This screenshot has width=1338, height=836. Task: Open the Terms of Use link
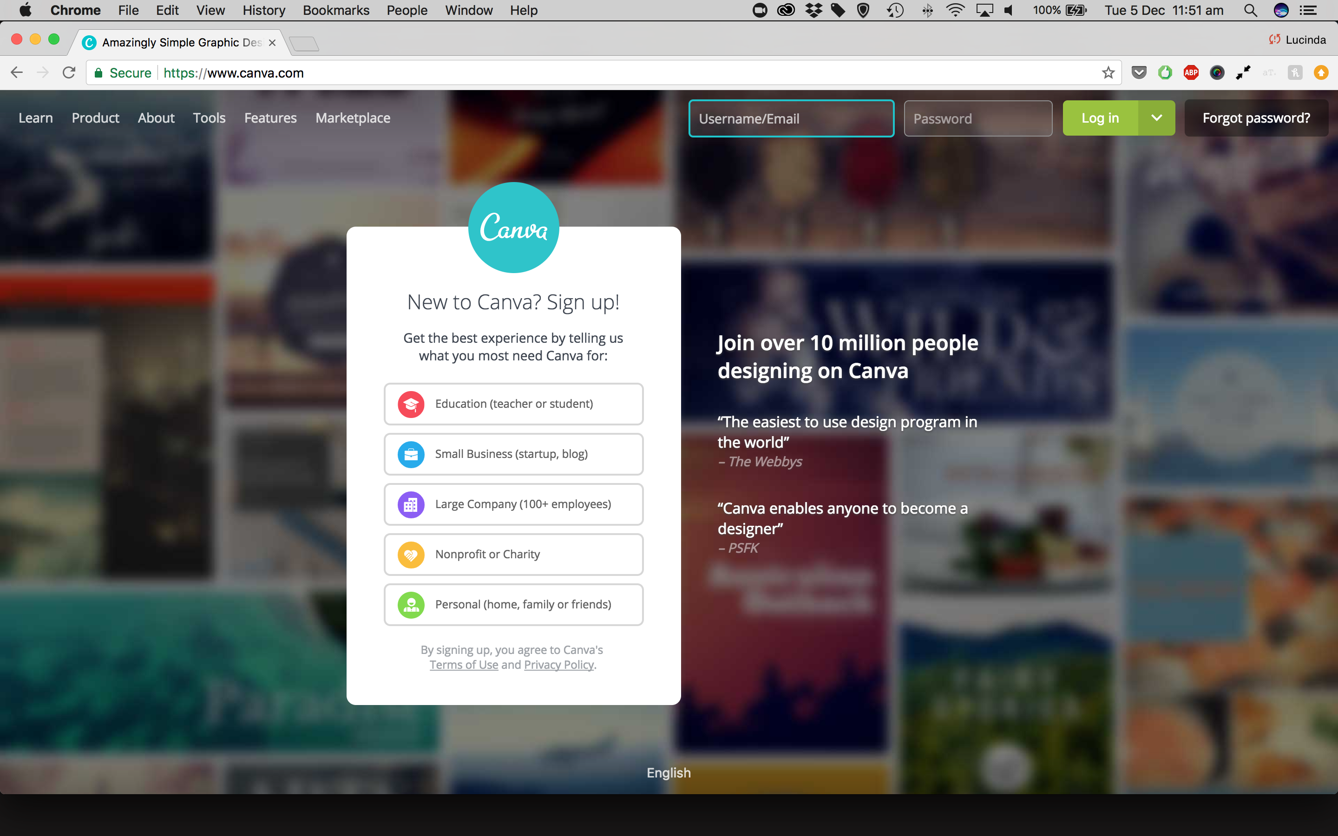point(464,665)
